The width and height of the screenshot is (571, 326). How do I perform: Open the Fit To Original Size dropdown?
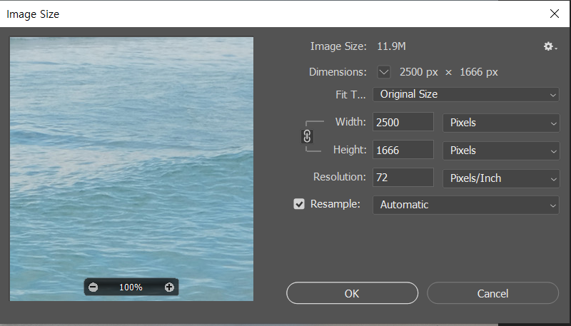(466, 95)
